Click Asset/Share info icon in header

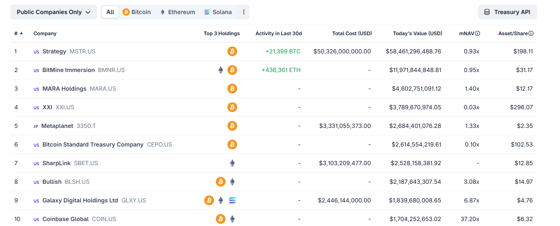[531, 34]
